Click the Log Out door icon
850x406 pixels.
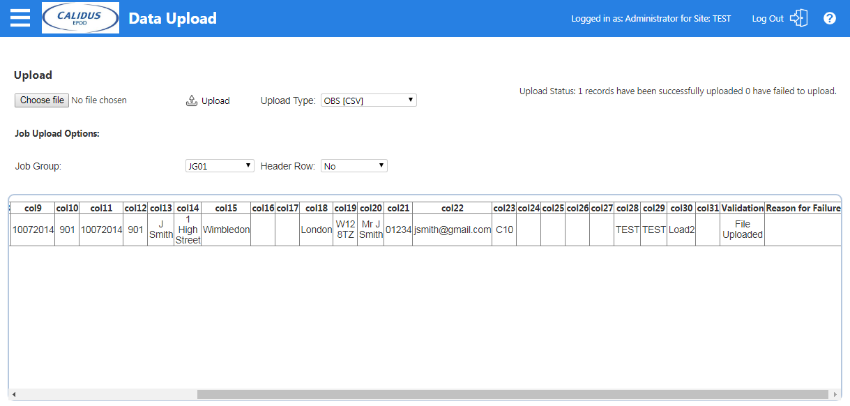tap(799, 18)
